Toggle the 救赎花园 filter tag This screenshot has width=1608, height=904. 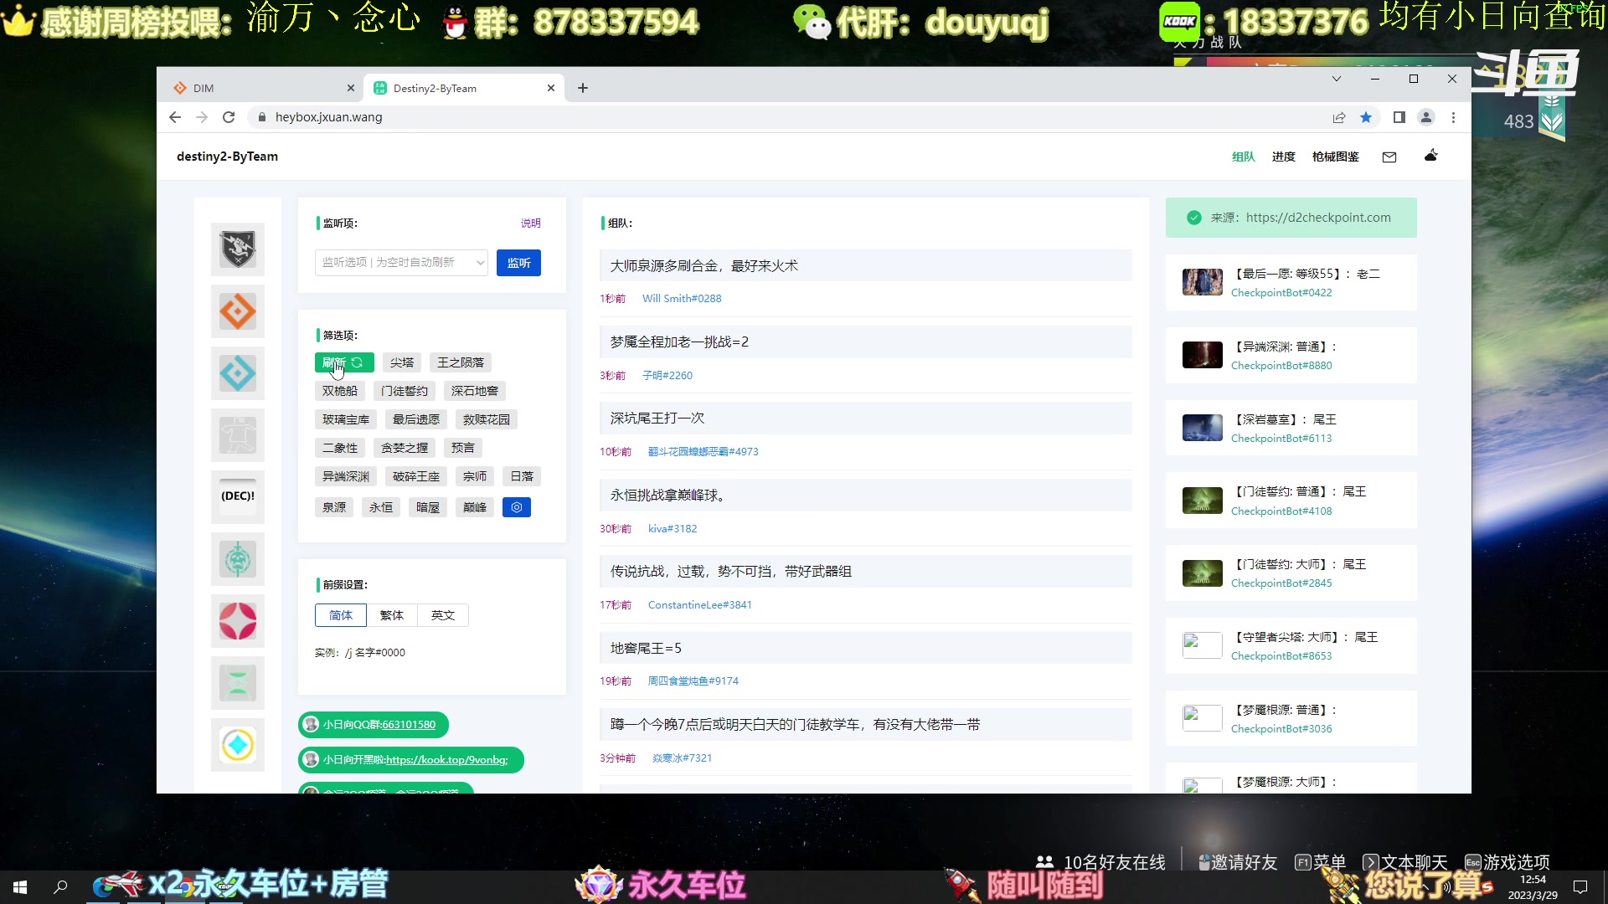coord(487,419)
